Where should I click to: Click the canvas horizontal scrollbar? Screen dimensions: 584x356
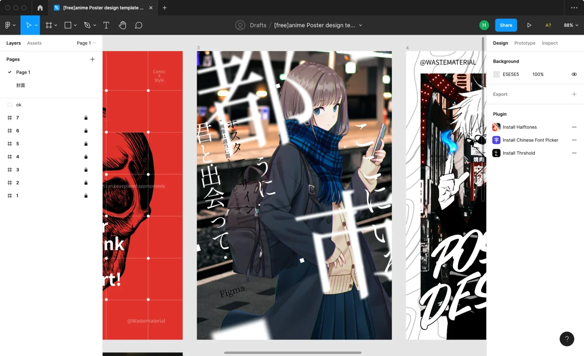point(292,352)
